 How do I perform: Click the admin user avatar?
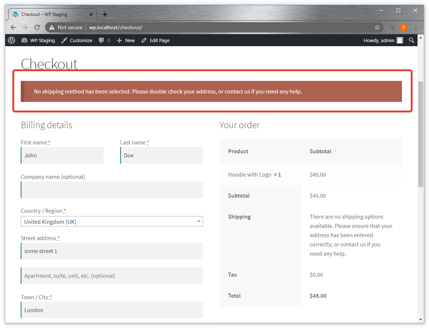click(x=400, y=41)
